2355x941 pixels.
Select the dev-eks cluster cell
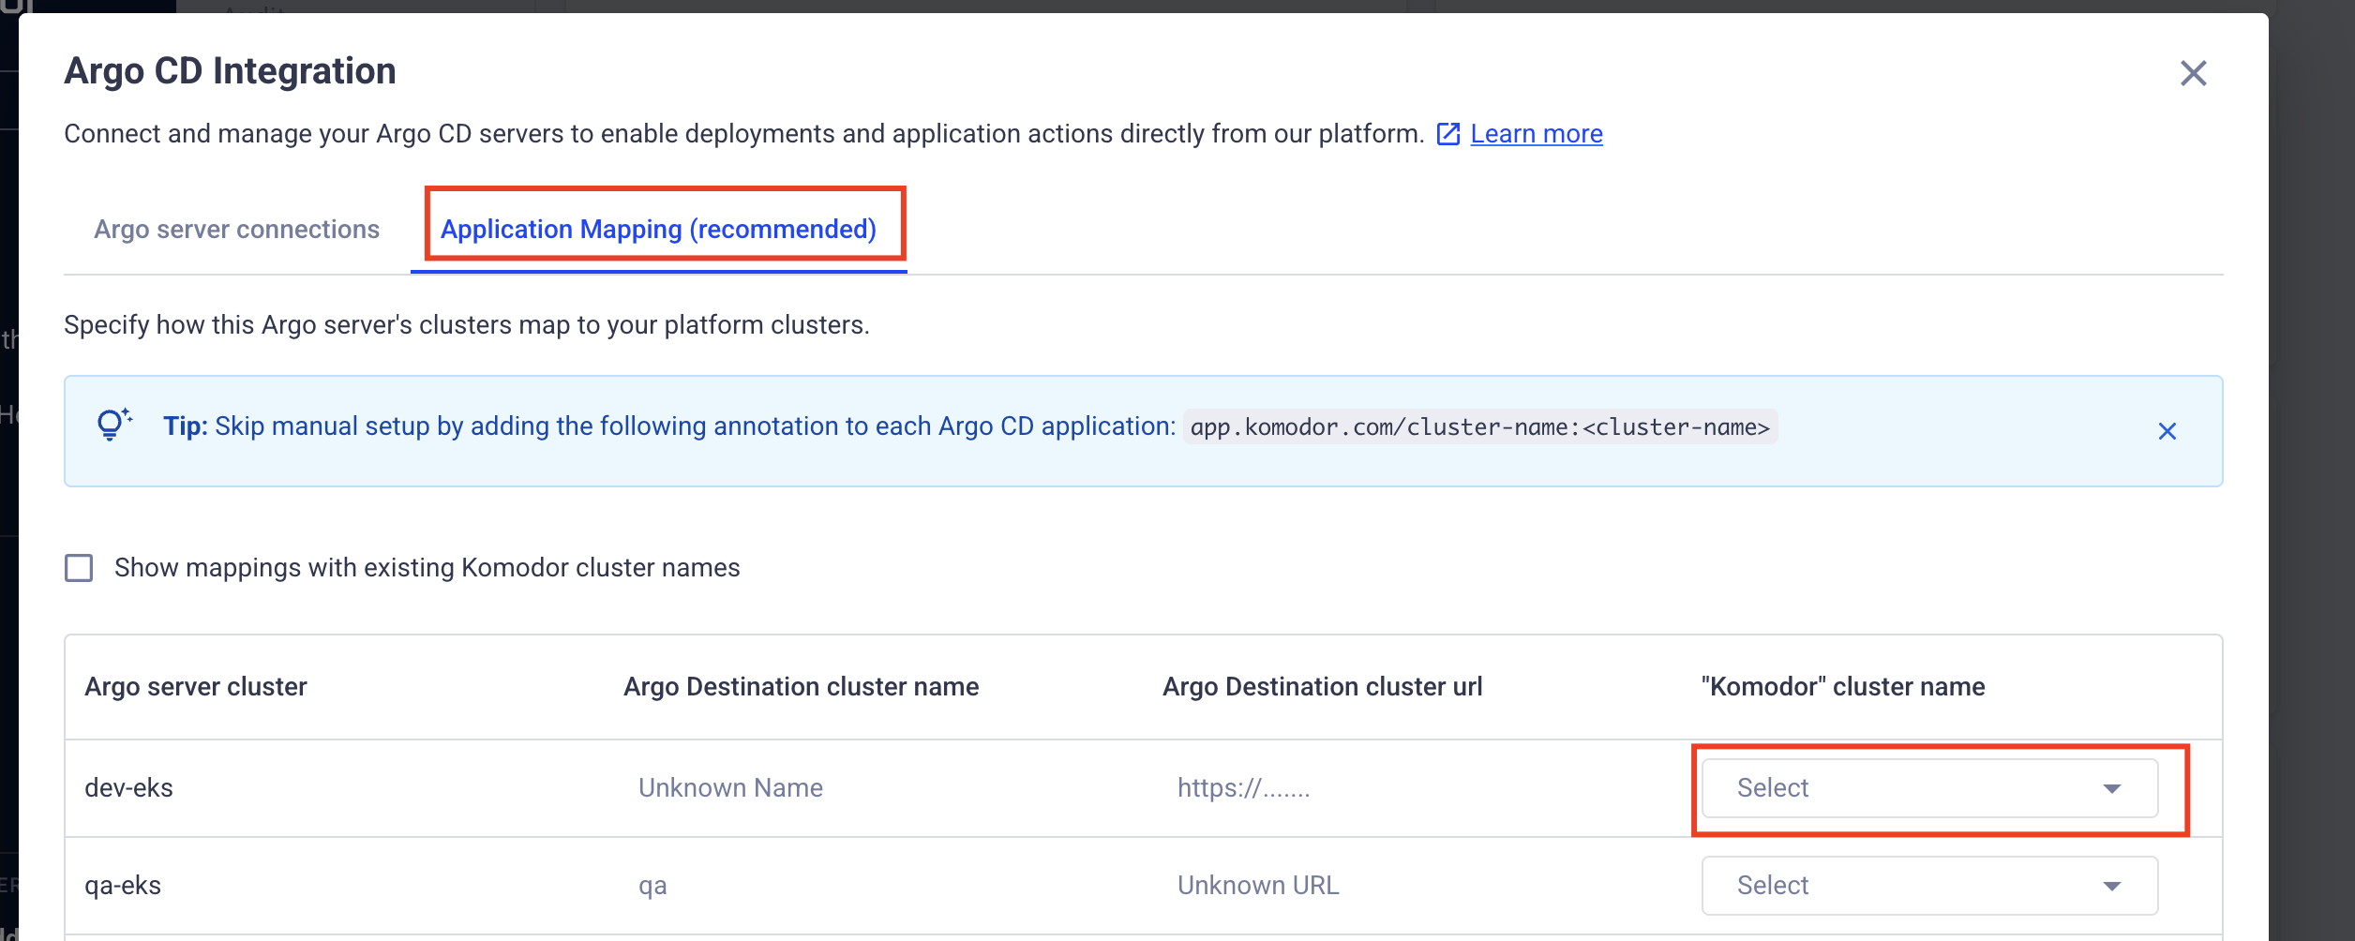click(129, 788)
